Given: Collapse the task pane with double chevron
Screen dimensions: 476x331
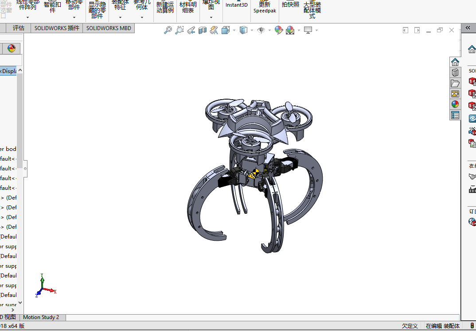Looking at the screenshot, I should 468,28.
